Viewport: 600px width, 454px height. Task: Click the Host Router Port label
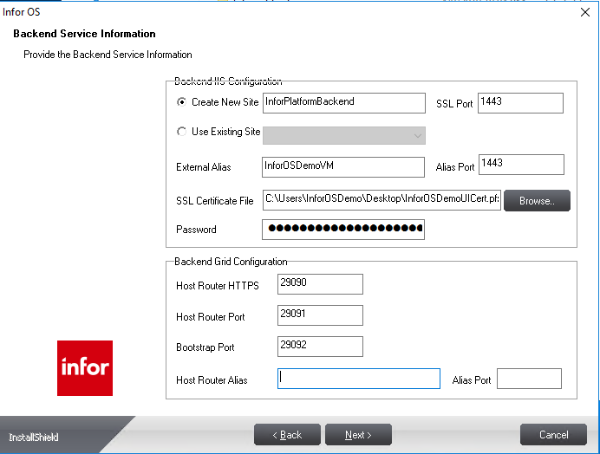pyautogui.click(x=211, y=317)
